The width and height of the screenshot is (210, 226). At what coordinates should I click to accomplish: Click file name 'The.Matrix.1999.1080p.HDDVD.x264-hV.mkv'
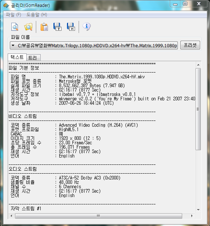[102, 77]
